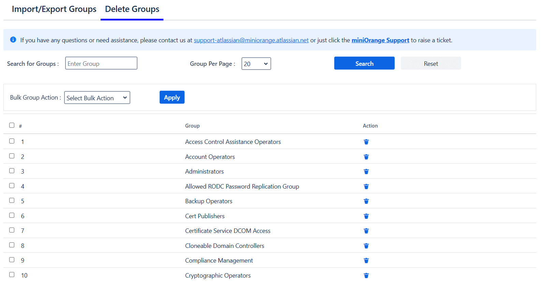Delete Cert Publishers group with trash icon
Screen dimensions: 543x282
coord(366,216)
